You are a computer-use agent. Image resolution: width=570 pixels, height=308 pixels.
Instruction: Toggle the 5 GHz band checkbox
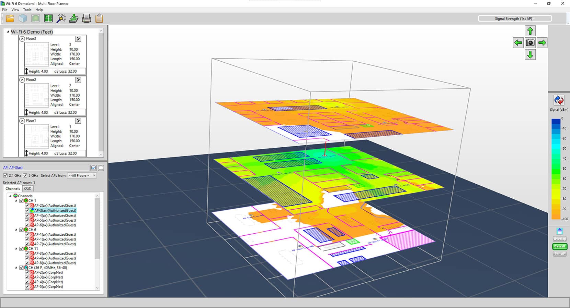pos(25,175)
